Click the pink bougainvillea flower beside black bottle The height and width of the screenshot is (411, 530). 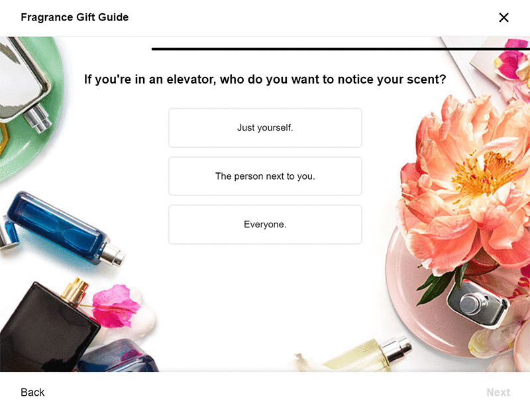tap(115, 306)
